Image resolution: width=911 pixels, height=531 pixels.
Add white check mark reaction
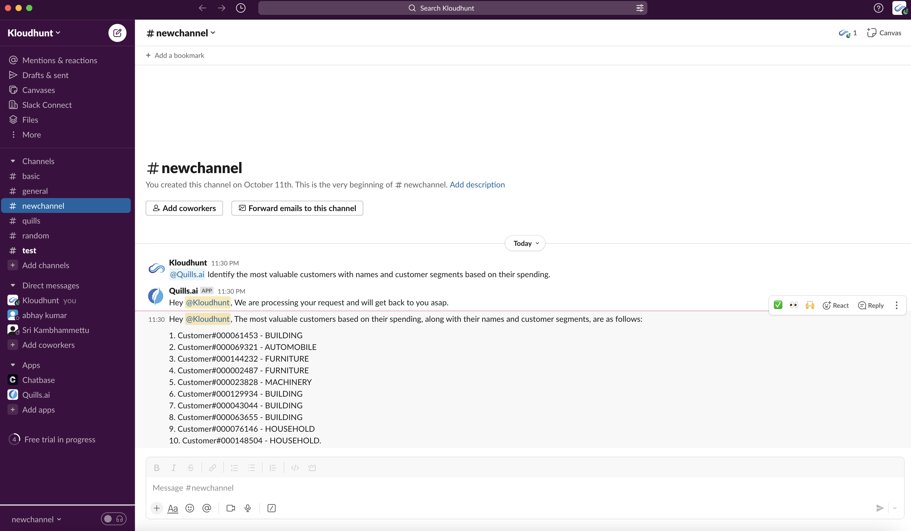[x=778, y=305]
